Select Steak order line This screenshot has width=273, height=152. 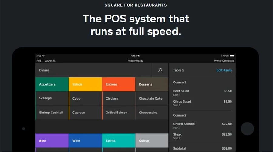[x=202, y=136]
